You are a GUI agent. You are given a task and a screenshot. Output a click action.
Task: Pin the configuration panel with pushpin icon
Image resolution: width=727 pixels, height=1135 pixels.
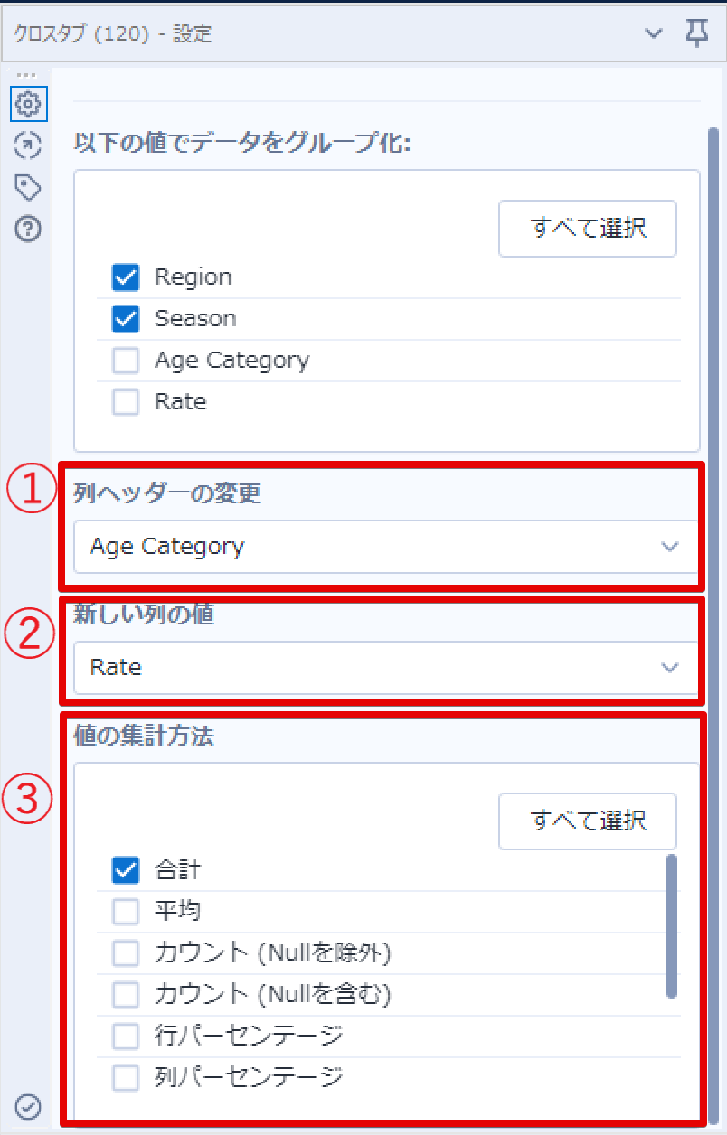pyautogui.click(x=695, y=34)
